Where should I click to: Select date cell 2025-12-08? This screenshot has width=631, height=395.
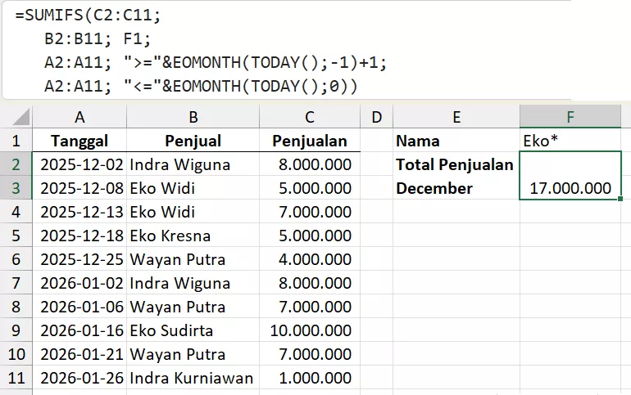(79, 188)
